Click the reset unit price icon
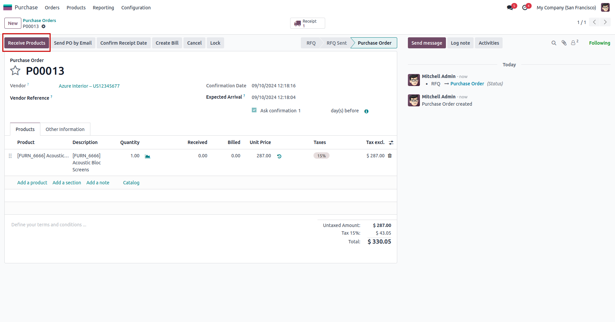615x322 pixels. 279,156
